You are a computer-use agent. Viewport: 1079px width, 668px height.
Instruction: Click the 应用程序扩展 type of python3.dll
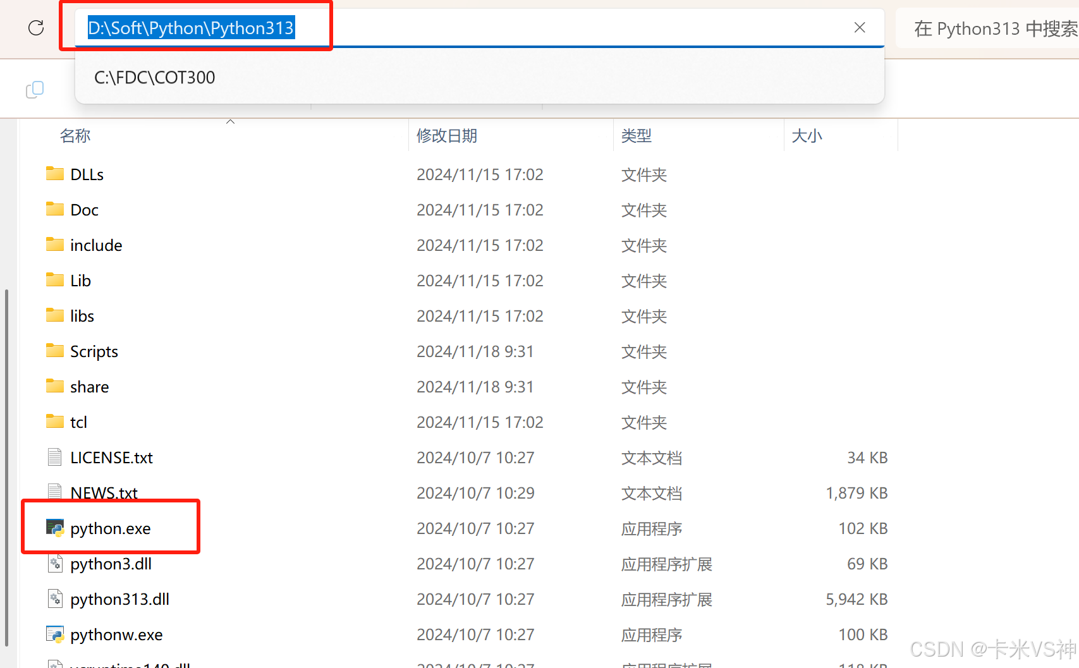[667, 564]
